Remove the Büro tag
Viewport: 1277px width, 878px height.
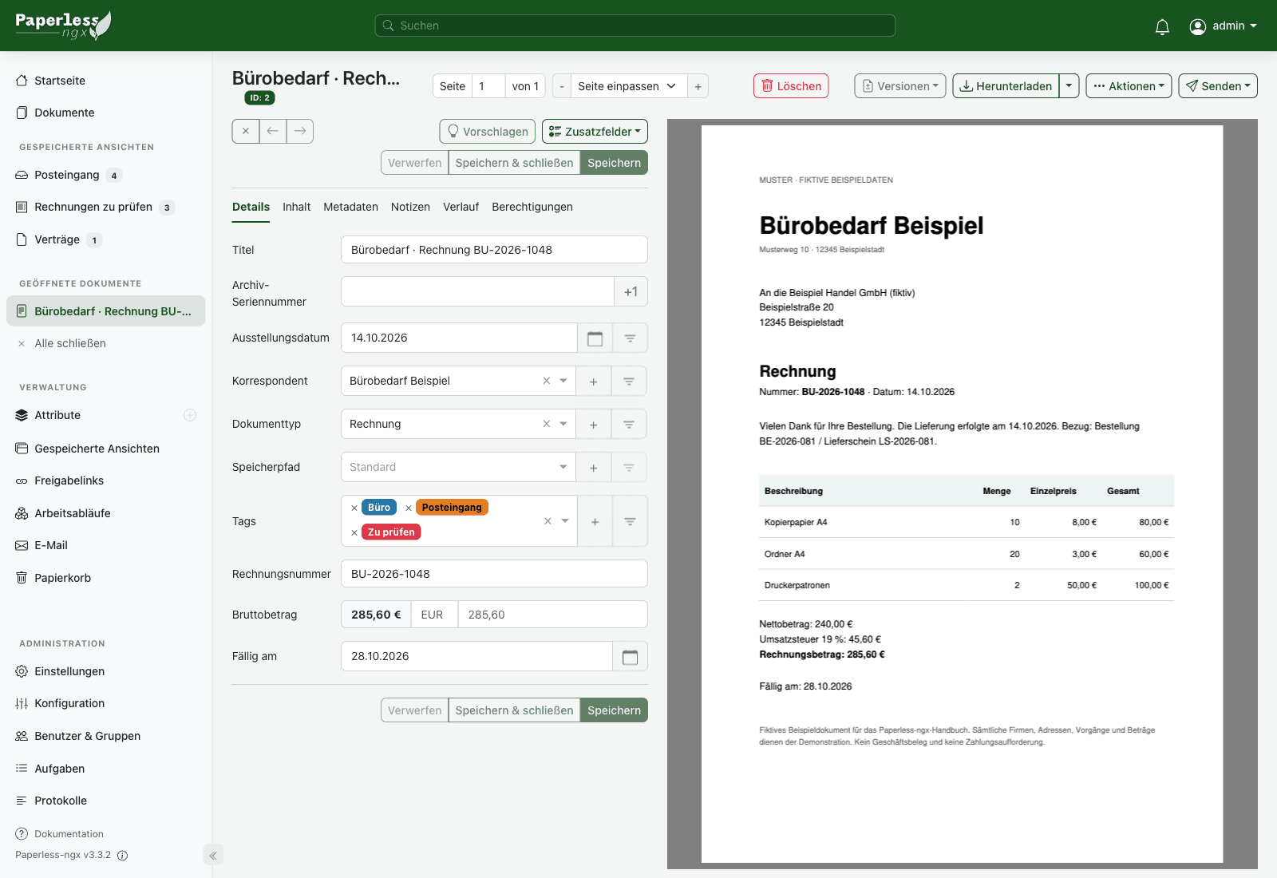coord(354,508)
